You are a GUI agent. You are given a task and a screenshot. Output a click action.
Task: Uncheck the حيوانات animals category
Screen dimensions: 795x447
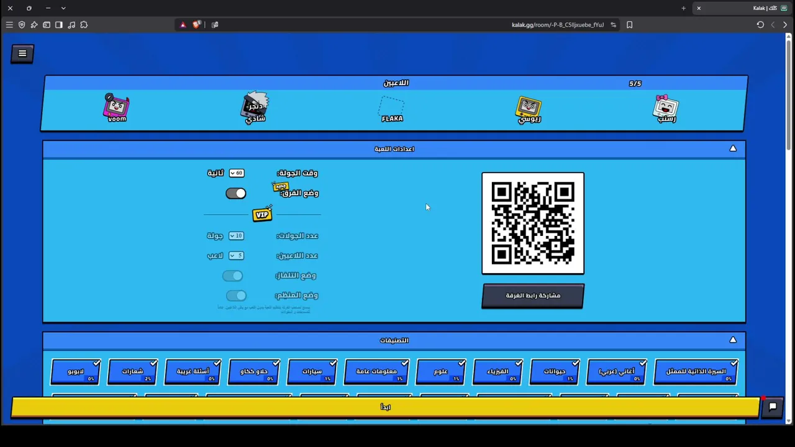[x=555, y=371]
